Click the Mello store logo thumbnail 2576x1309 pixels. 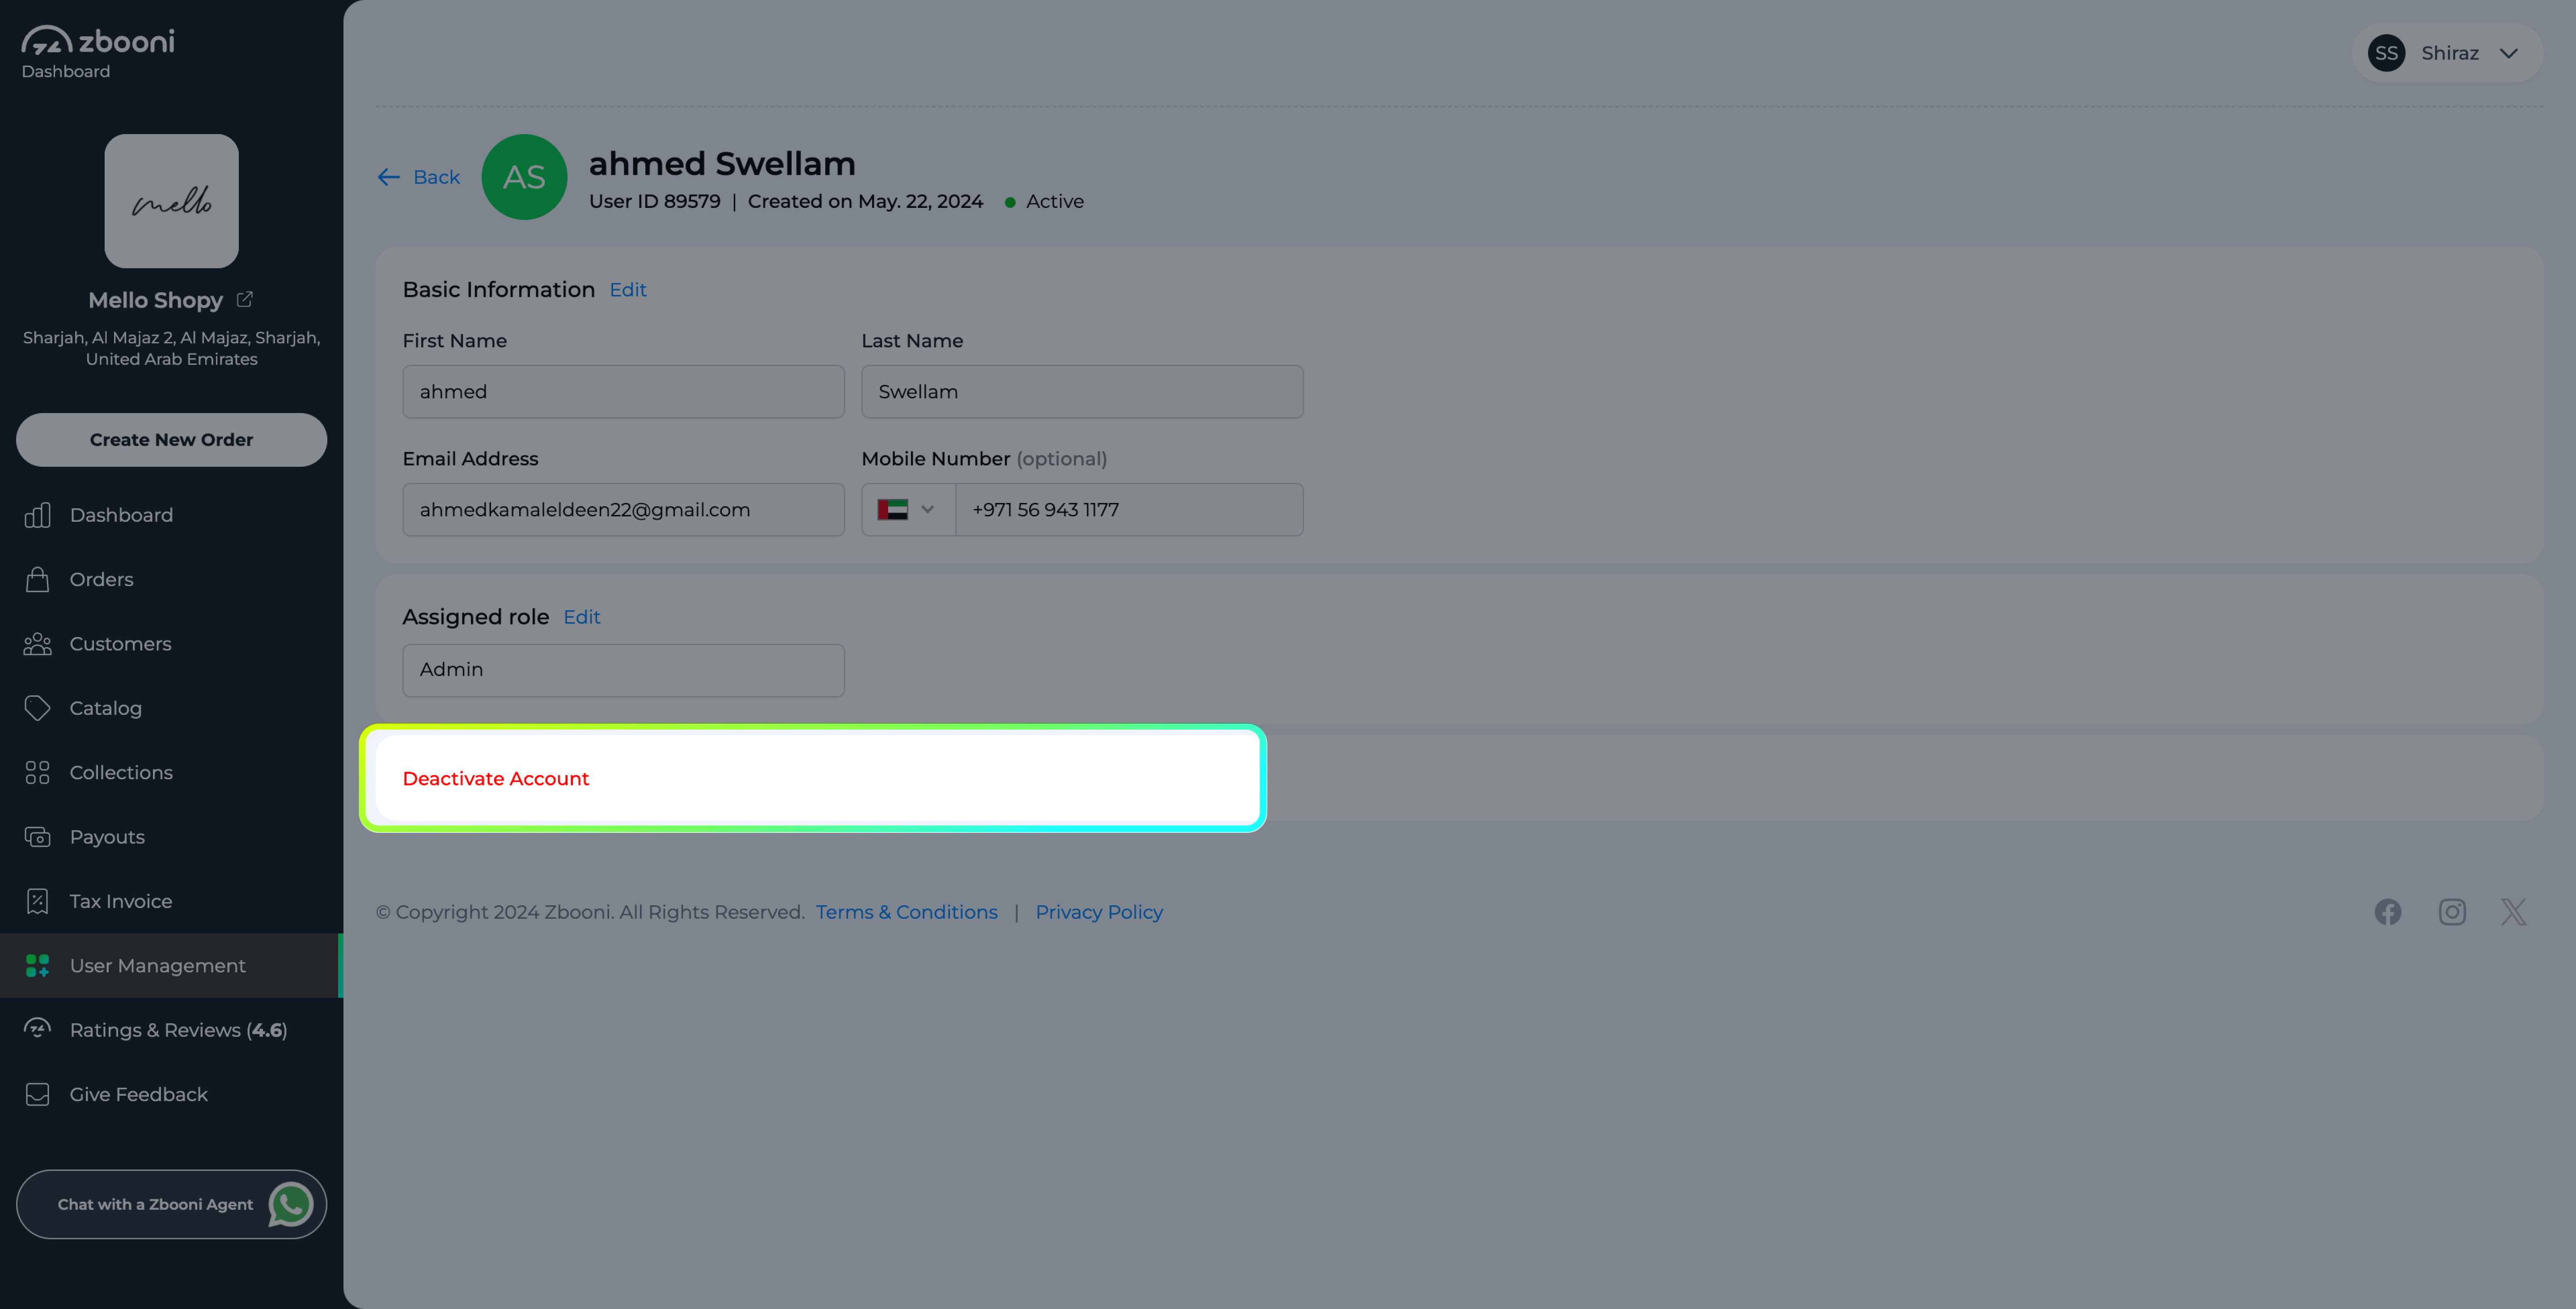click(172, 201)
